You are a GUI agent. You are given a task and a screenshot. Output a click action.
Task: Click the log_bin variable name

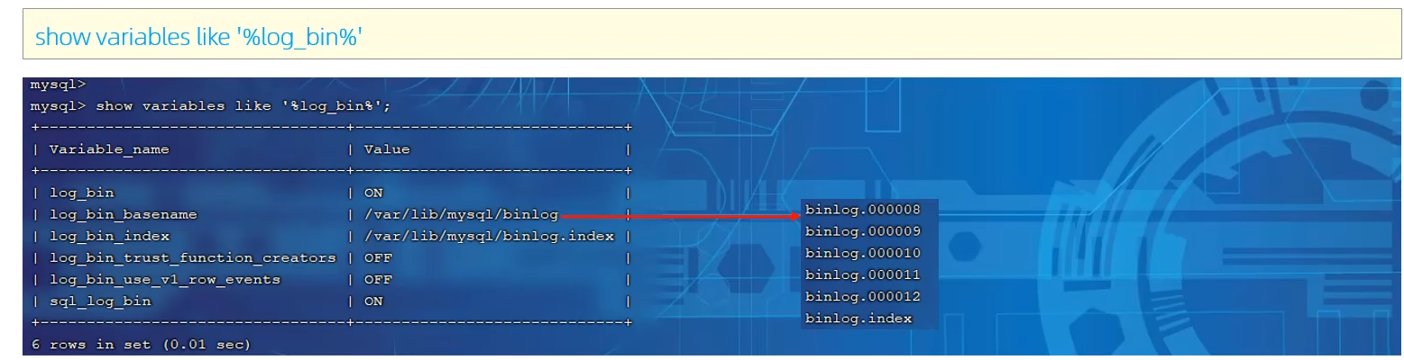[x=81, y=193]
